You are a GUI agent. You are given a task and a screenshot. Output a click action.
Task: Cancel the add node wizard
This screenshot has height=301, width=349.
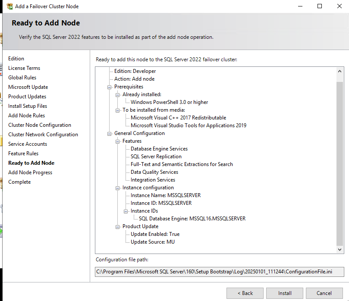[x=324, y=293]
